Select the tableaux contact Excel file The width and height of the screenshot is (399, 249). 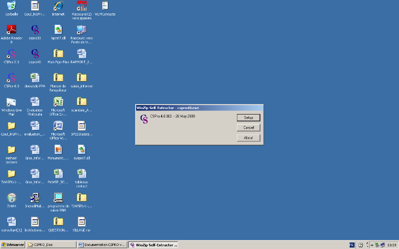coord(82,178)
